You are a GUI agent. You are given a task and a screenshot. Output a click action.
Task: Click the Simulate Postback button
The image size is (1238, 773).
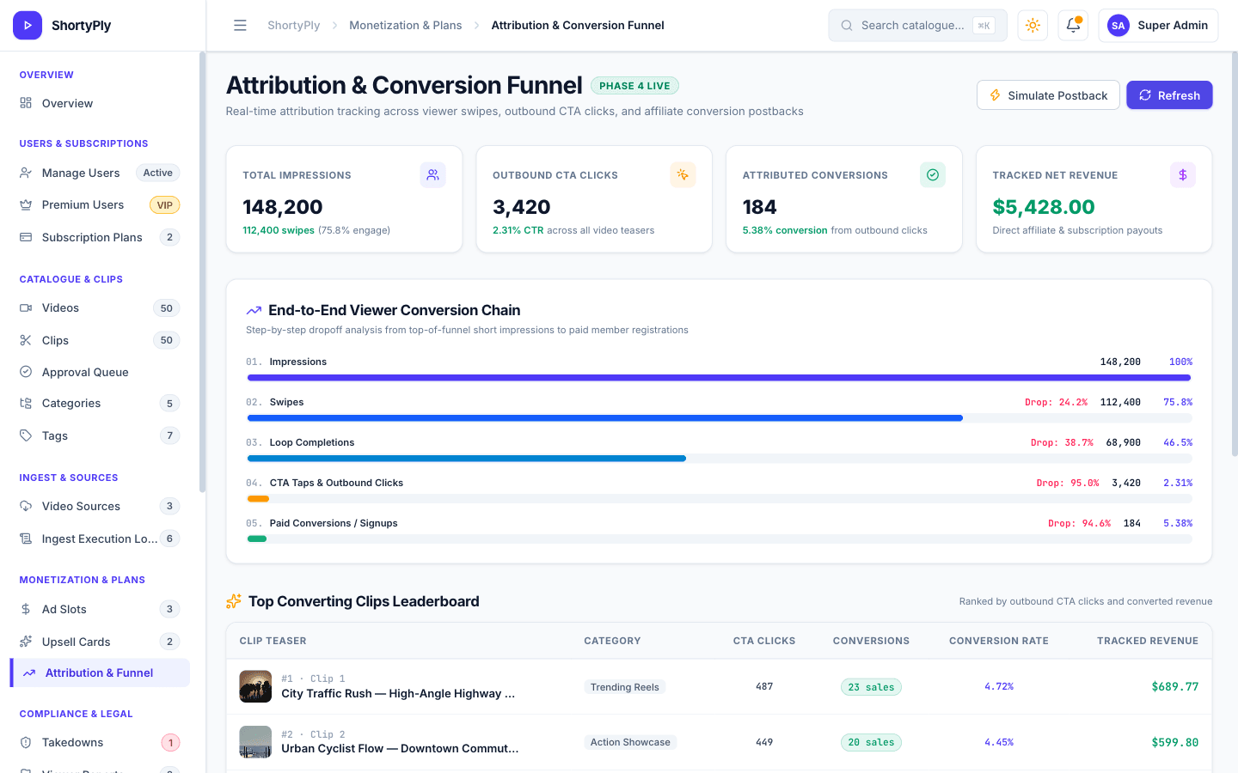[1048, 95]
